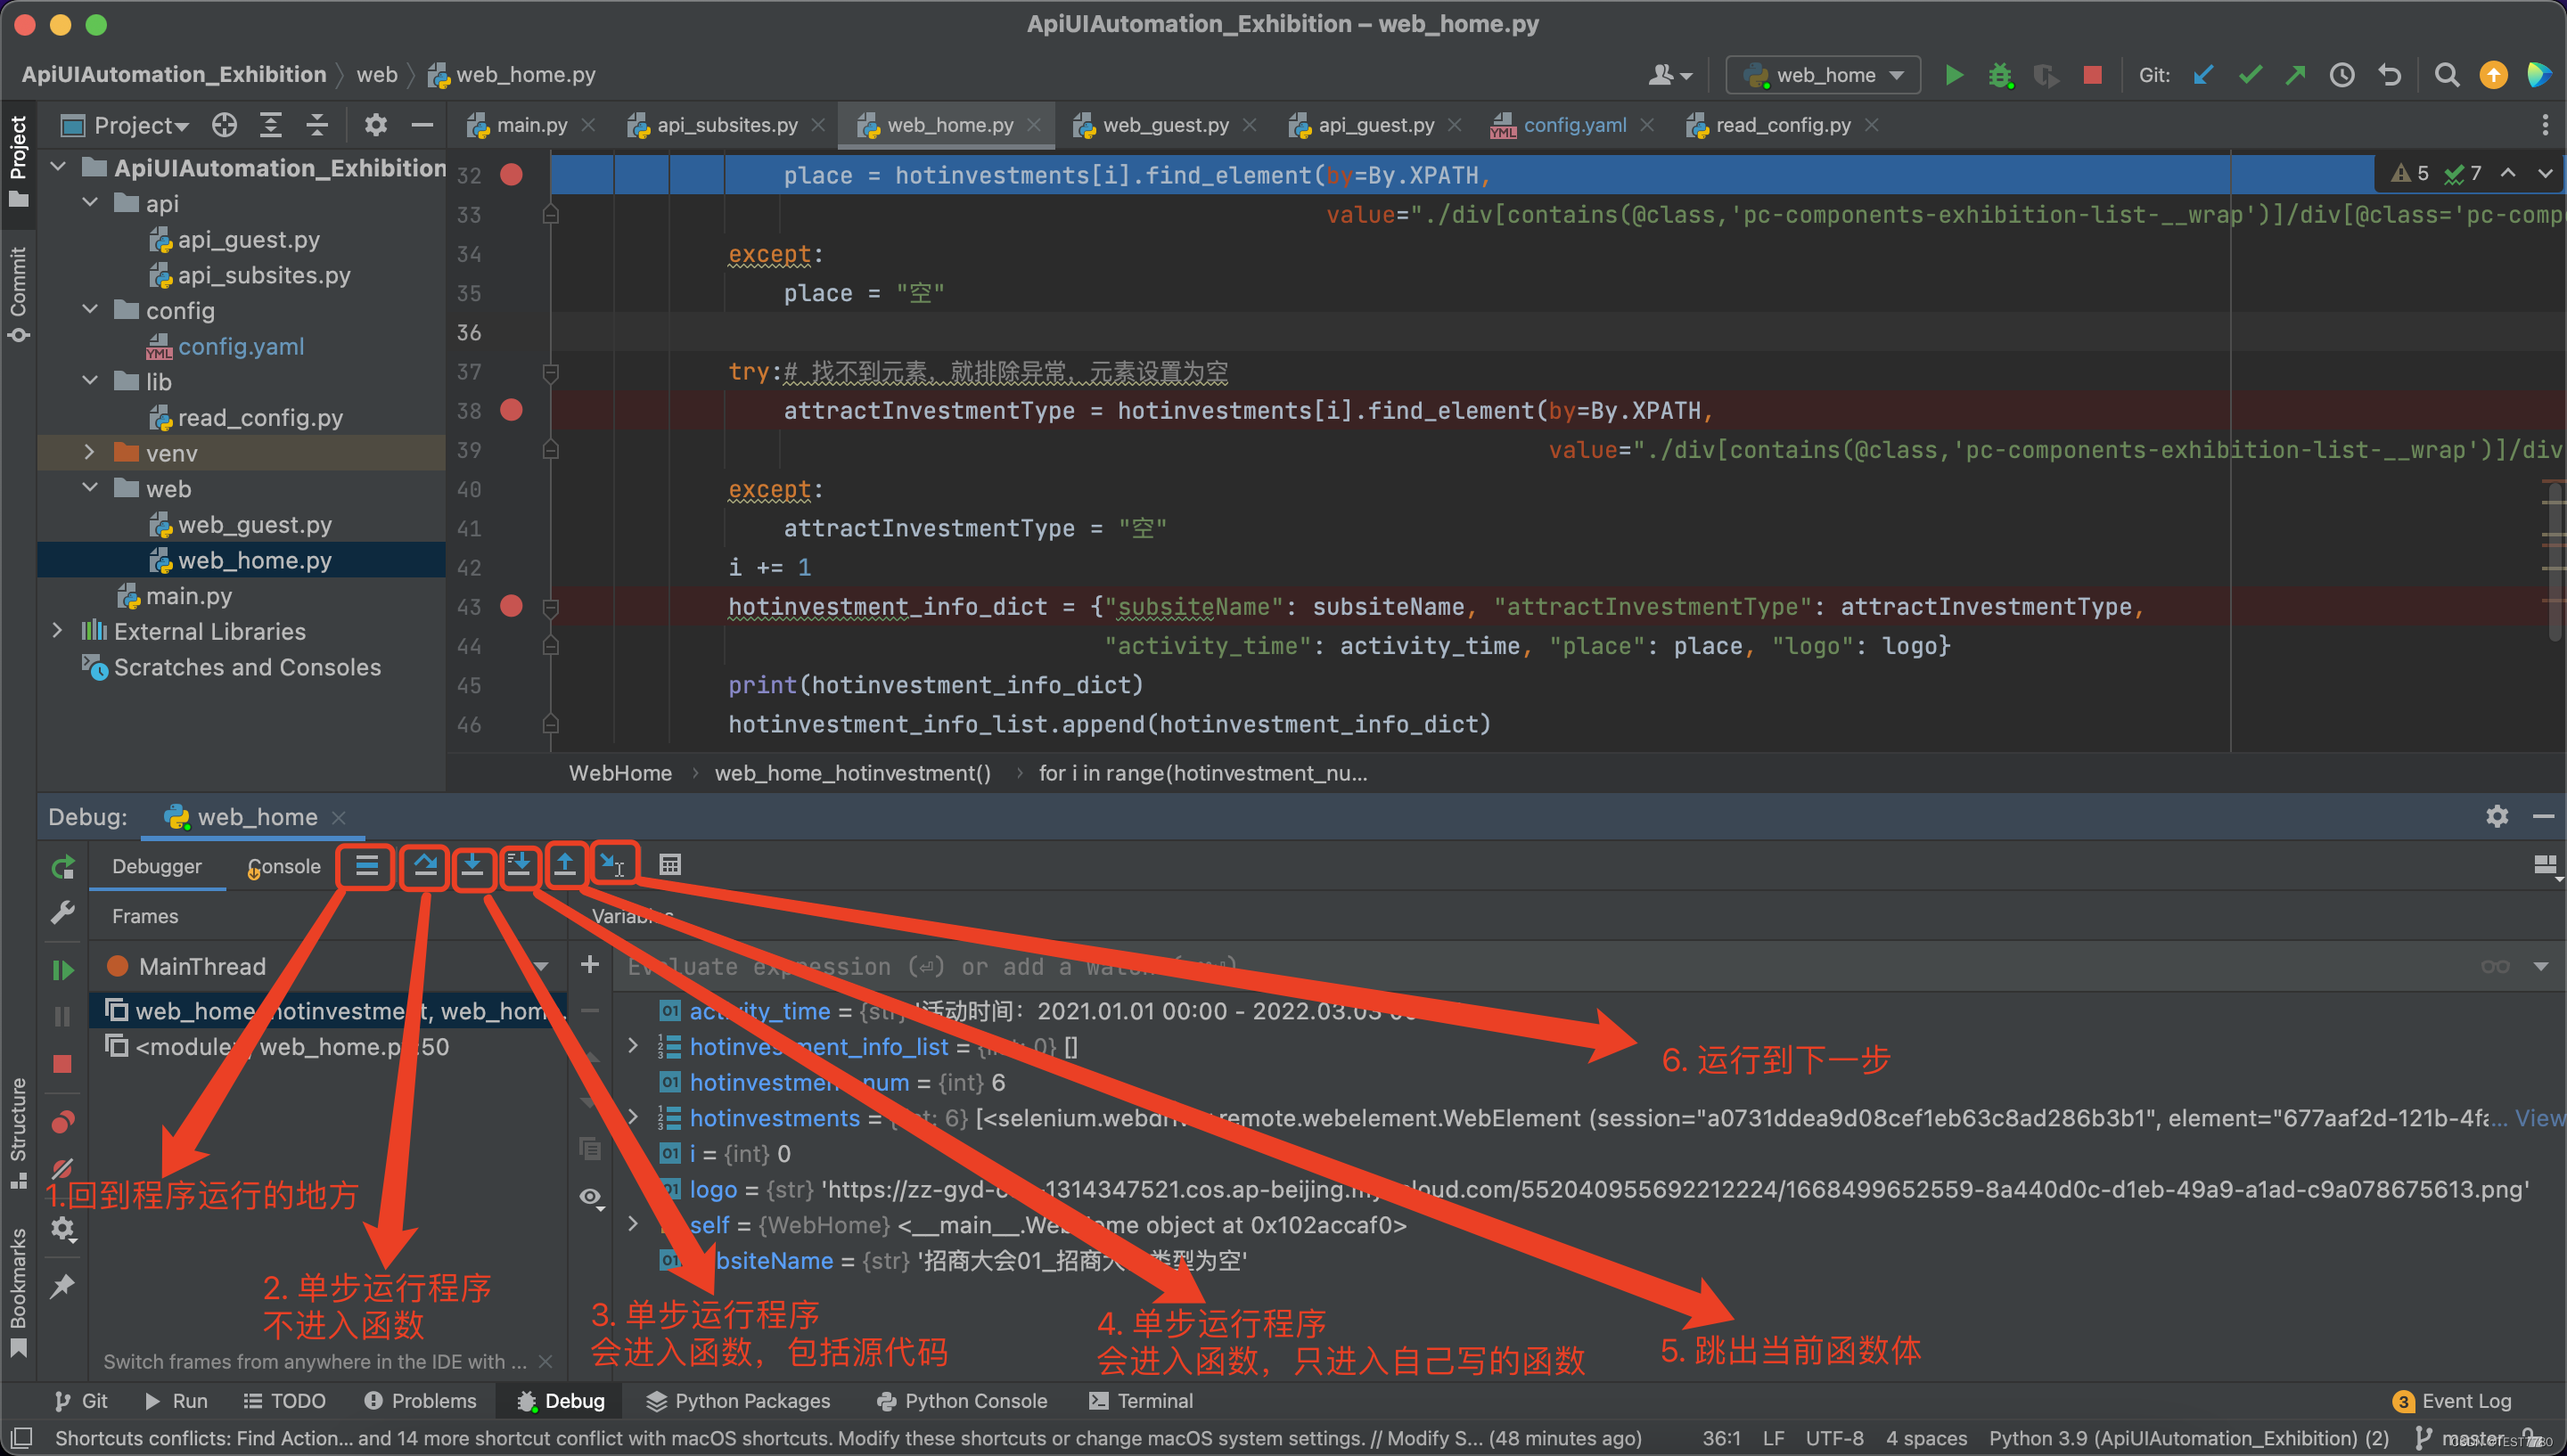Screen dimensions: 2567x1456
Task: Stop the running debug process
Action: point(63,1063)
